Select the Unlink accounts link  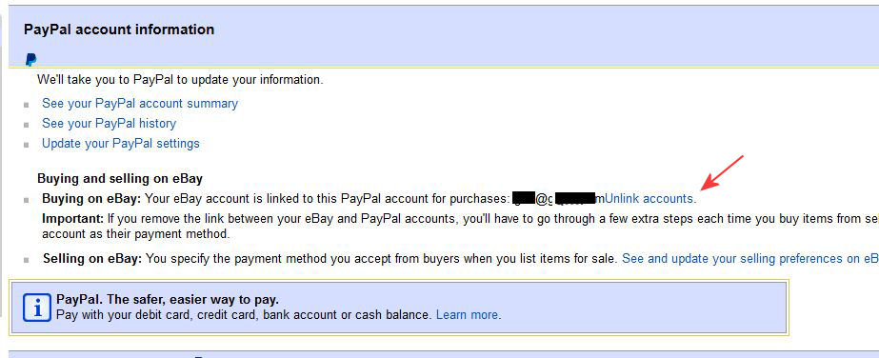pyautogui.click(x=649, y=198)
